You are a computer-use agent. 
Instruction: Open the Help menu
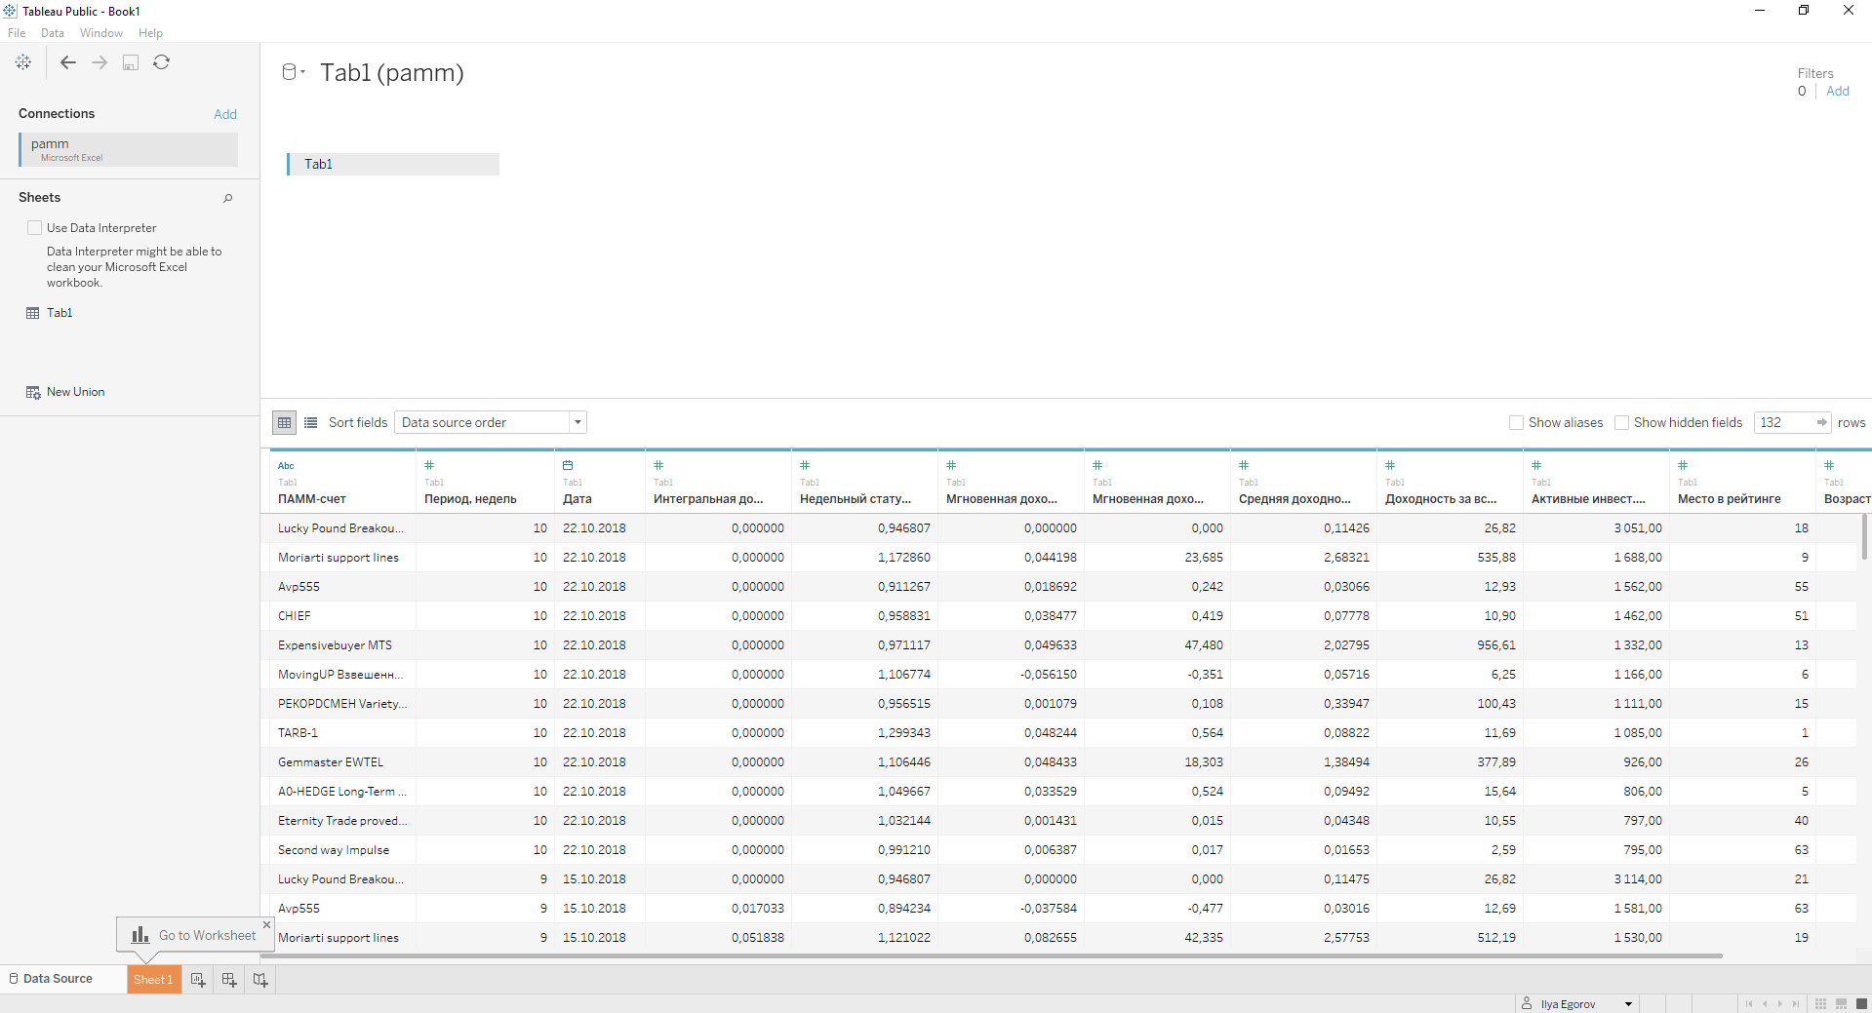point(150,33)
